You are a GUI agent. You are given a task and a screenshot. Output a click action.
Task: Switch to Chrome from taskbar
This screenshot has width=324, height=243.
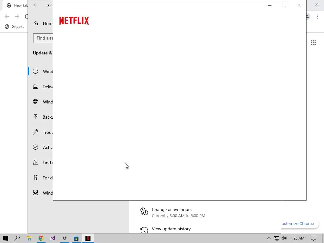pos(41,238)
